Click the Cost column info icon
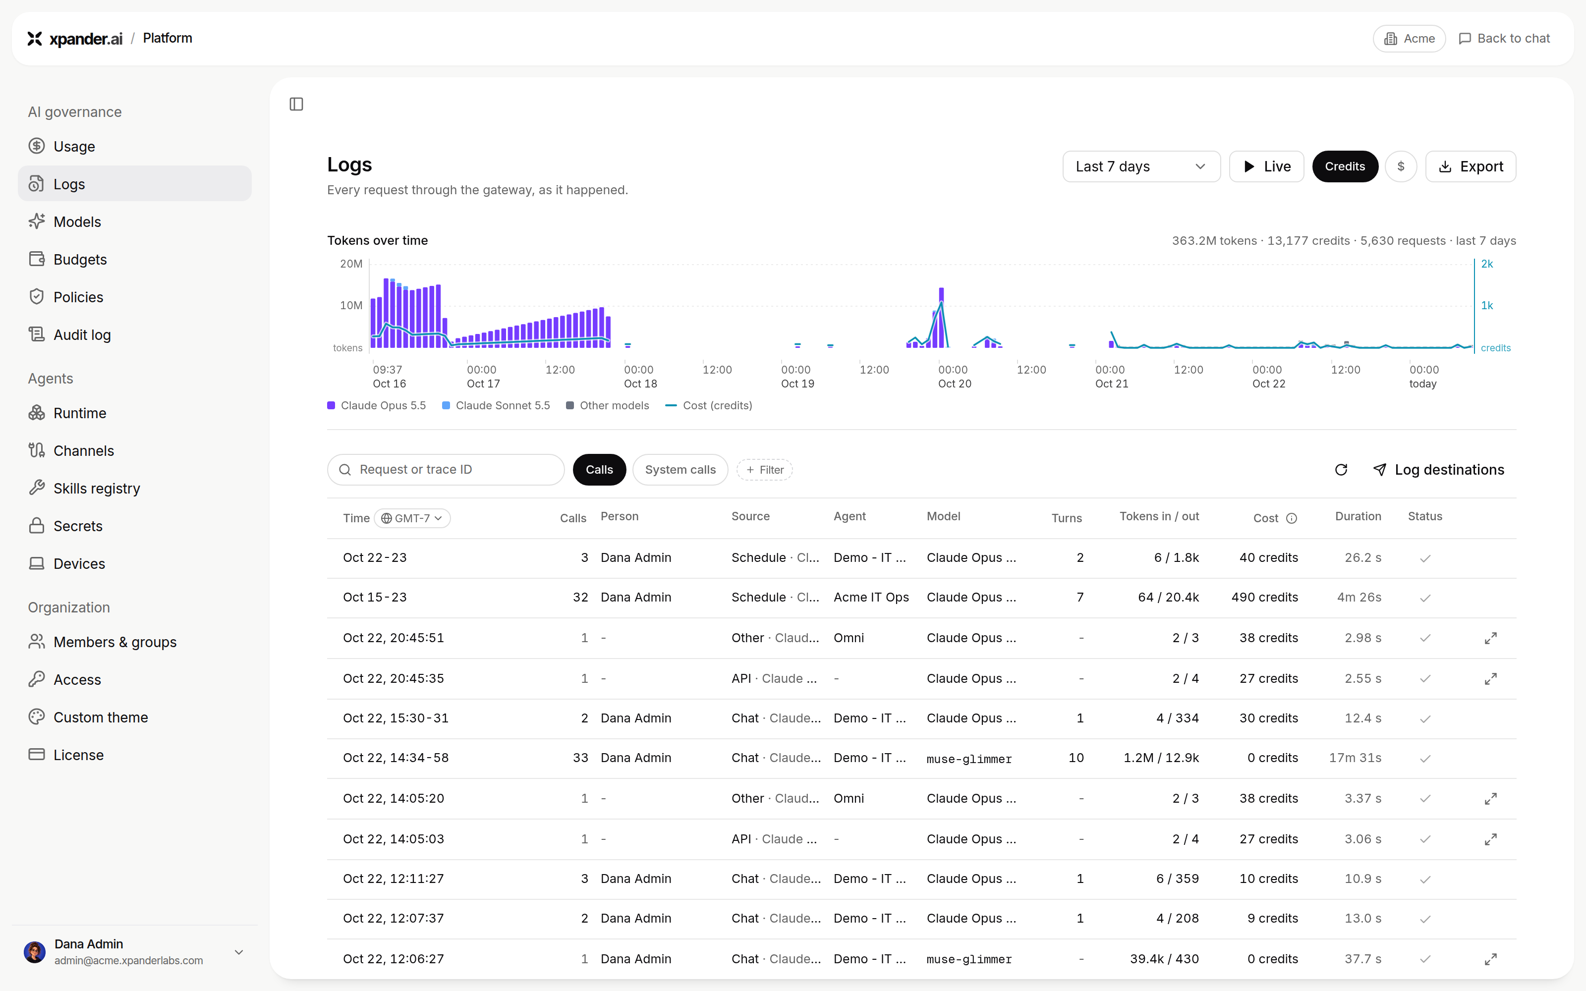The image size is (1586, 991). click(x=1291, y=518)
